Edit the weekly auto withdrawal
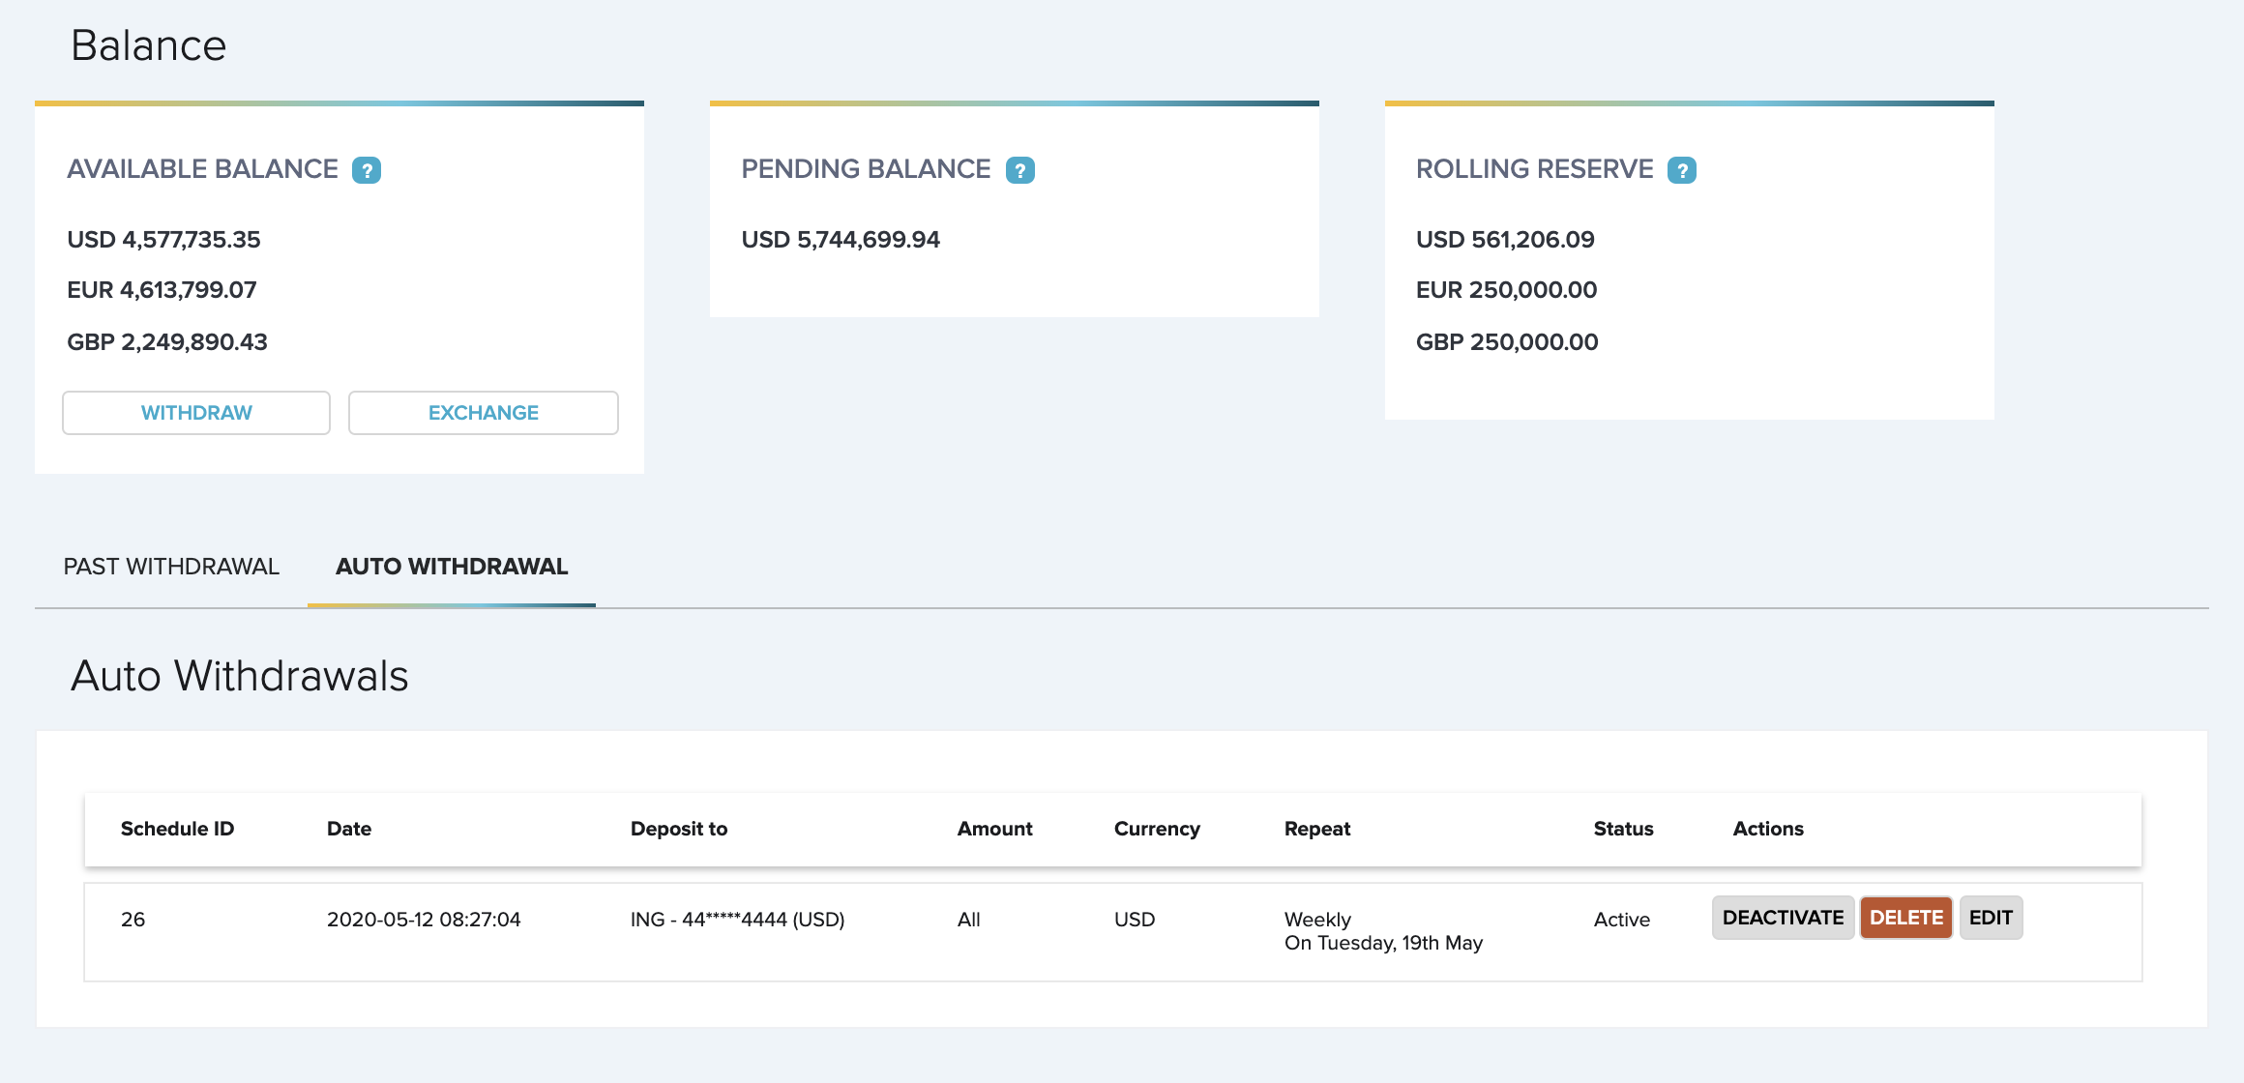 coord(1991,918)
